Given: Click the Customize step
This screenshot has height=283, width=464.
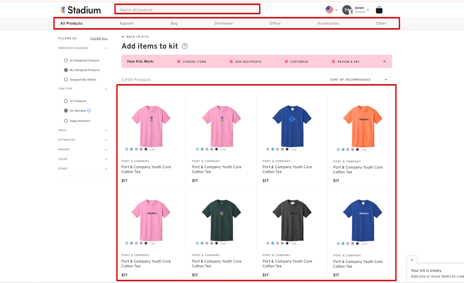Looking at the screenshot, I should pos(297,61).
